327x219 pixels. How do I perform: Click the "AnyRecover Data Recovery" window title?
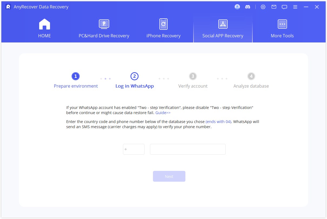[x=41, y=7]
